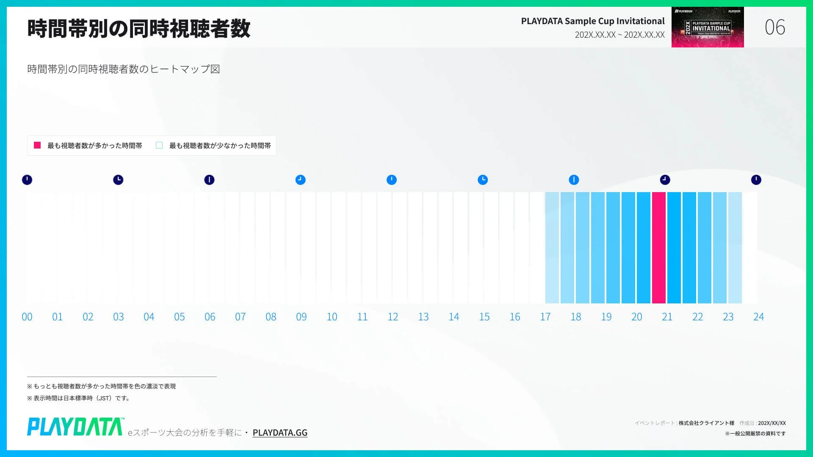Click the slide title 時間帯別の同時視聴者数

pos(139,29)
